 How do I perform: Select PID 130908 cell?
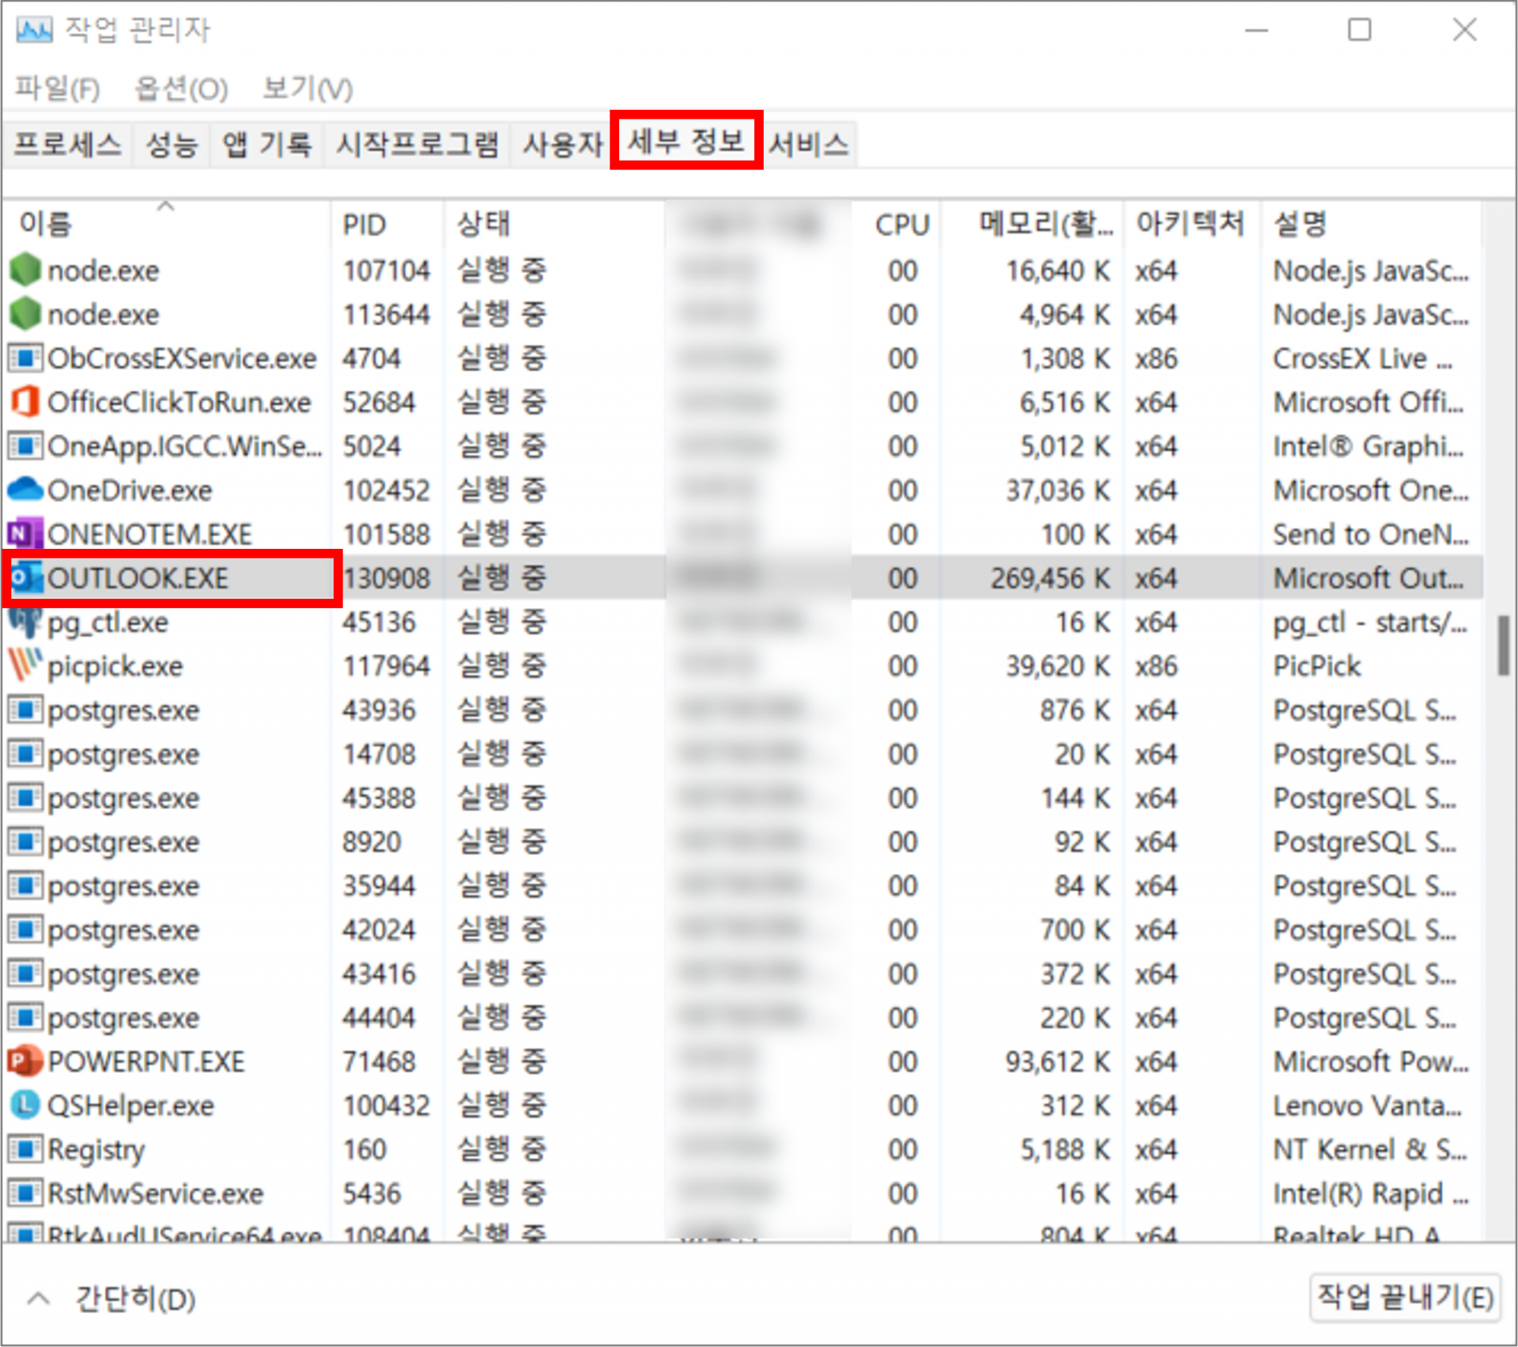[x=387, y=578]
